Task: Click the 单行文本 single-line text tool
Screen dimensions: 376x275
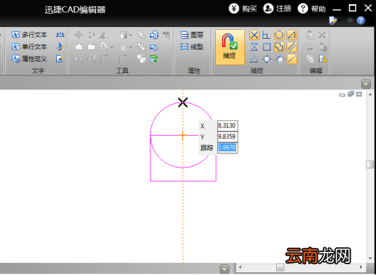Action: pyautogui.click(x=29, y=47)
